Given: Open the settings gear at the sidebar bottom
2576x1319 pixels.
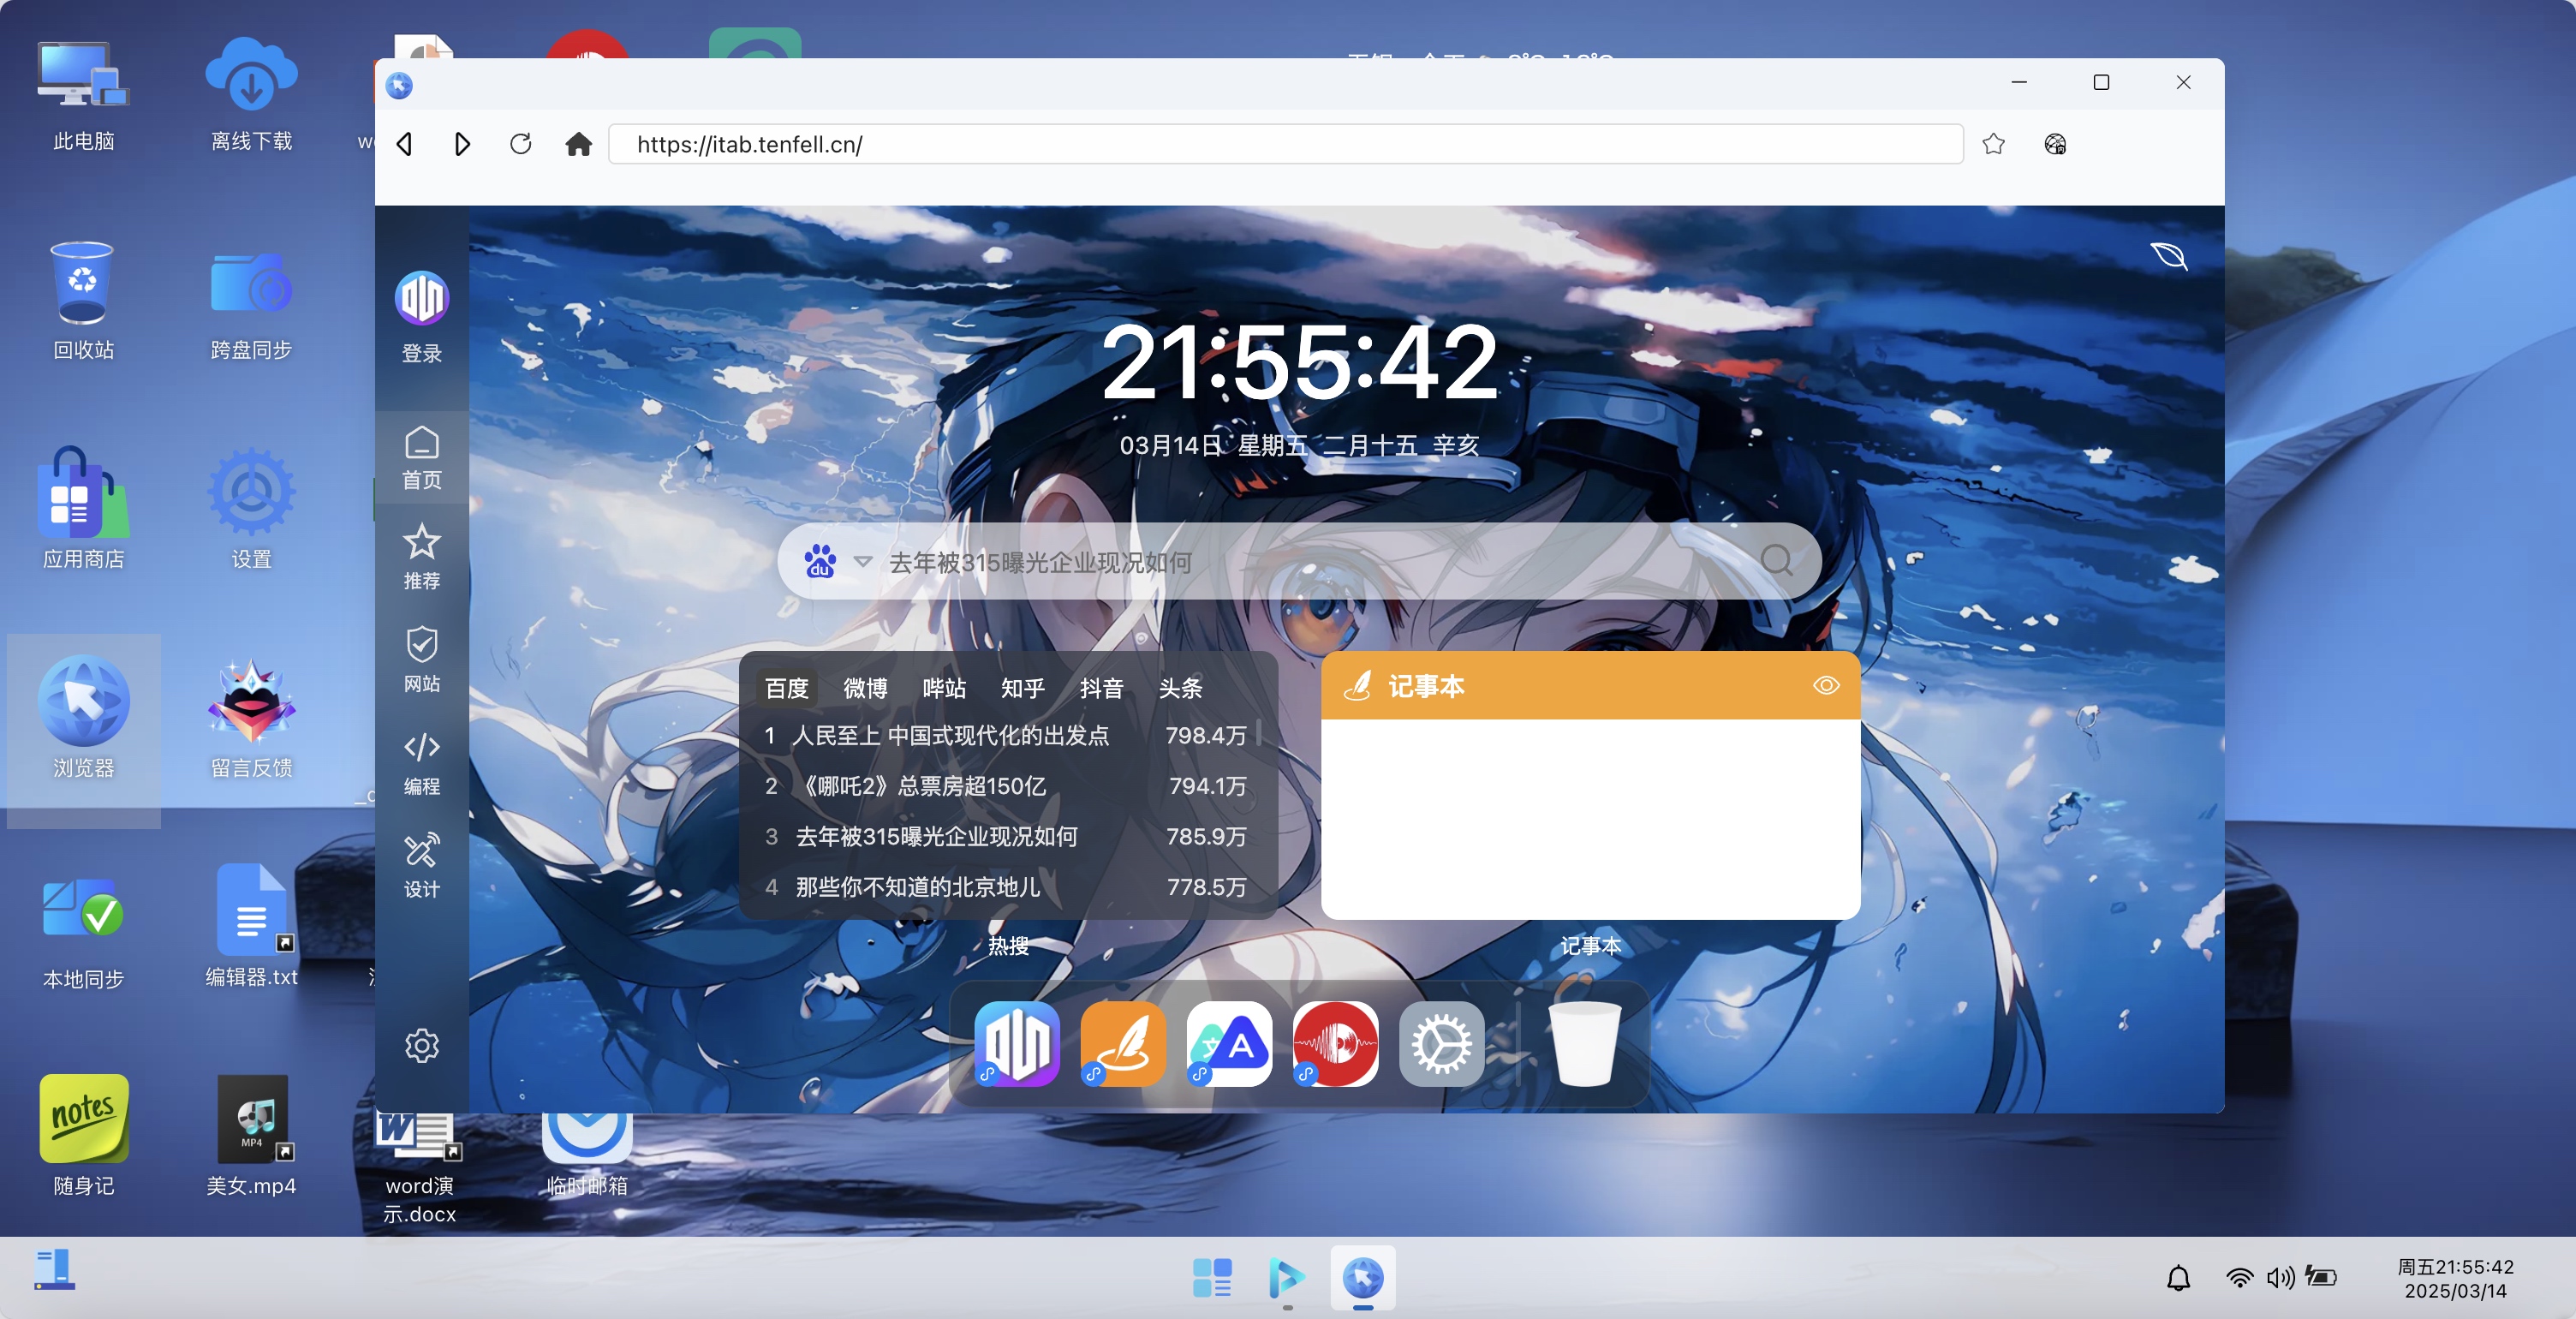Looking at the screenshot, I should [421, 1045].
